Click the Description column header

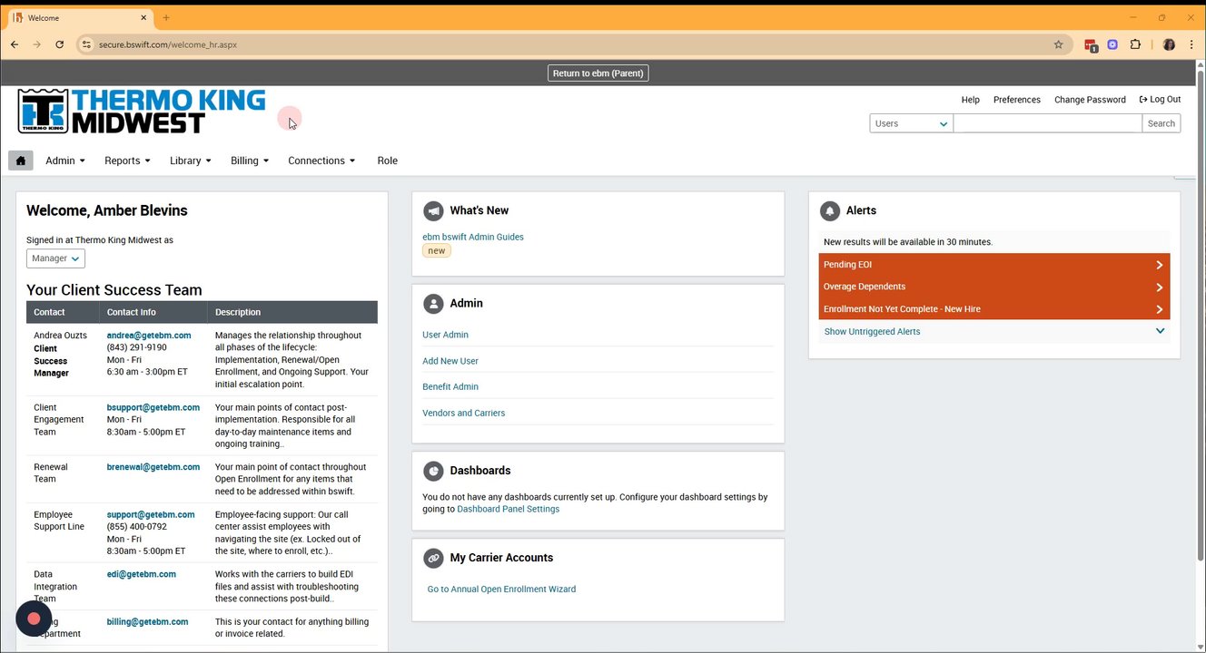point(292,312)
